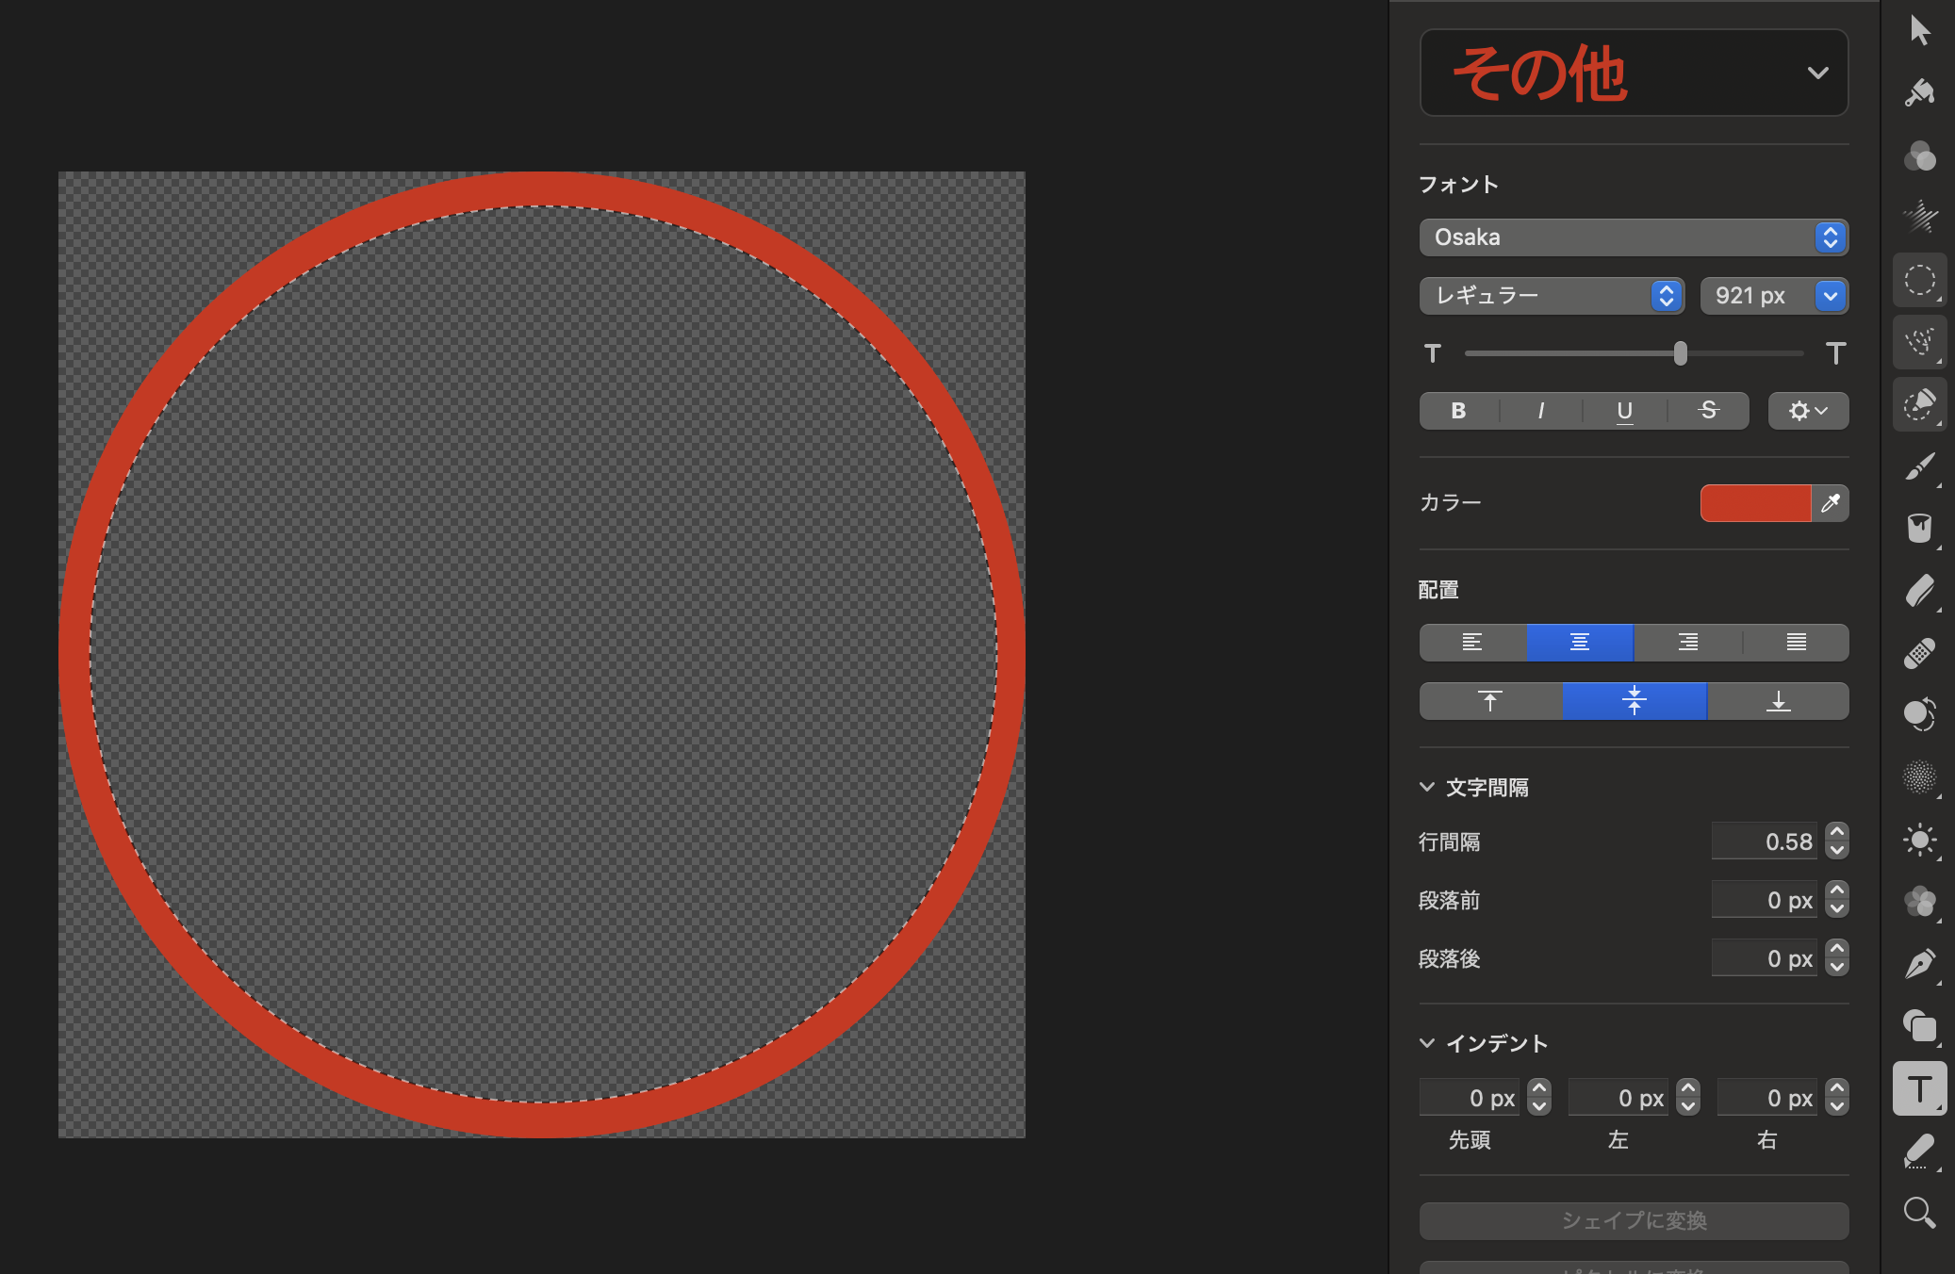Justify the text alignment
Screen dimensions: 1955x1274
click(x=1796, y=643)
